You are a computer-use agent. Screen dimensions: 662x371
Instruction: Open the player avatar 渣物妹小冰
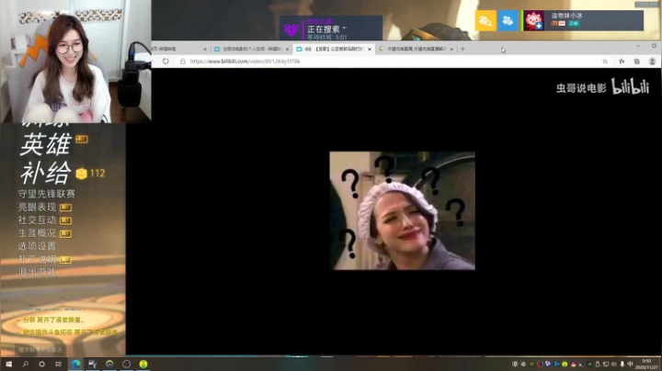click(x=533, y=20)
